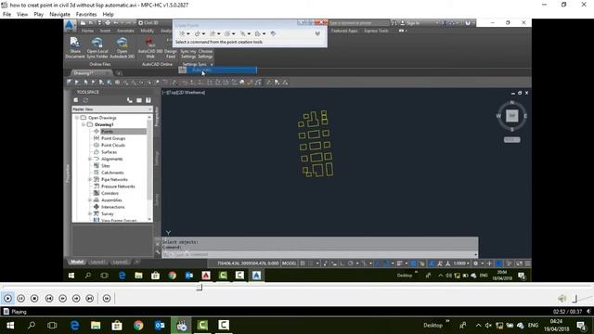The height and width of the screenshot is (334, 594).
Task: Click the decrease speed button
Action: (x=62, y=299)
